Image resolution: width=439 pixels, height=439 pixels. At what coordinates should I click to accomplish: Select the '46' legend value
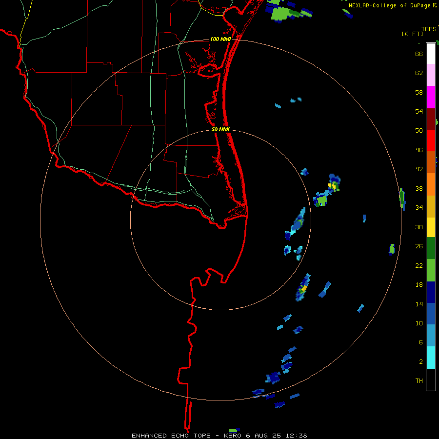(419, 150)
